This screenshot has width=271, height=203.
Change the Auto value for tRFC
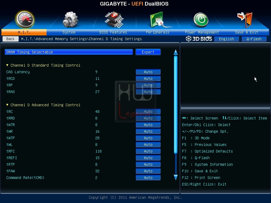pos(148,151)
